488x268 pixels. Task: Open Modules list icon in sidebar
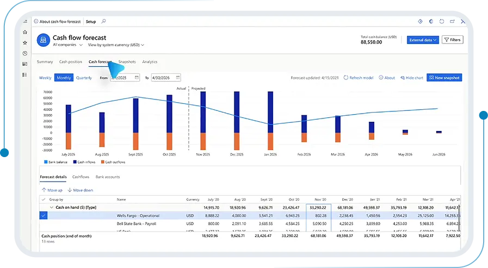coord(25,74)
